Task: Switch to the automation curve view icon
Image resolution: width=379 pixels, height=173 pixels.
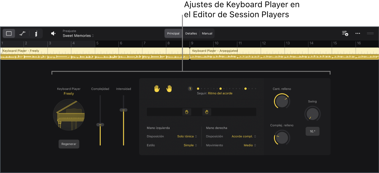Action: (x=22, y=34)
